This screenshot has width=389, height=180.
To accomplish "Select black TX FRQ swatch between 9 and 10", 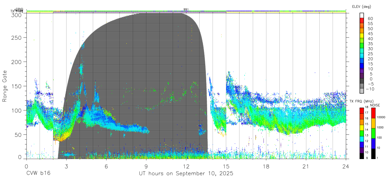I will pyautogui.click(x=361, y=156).
